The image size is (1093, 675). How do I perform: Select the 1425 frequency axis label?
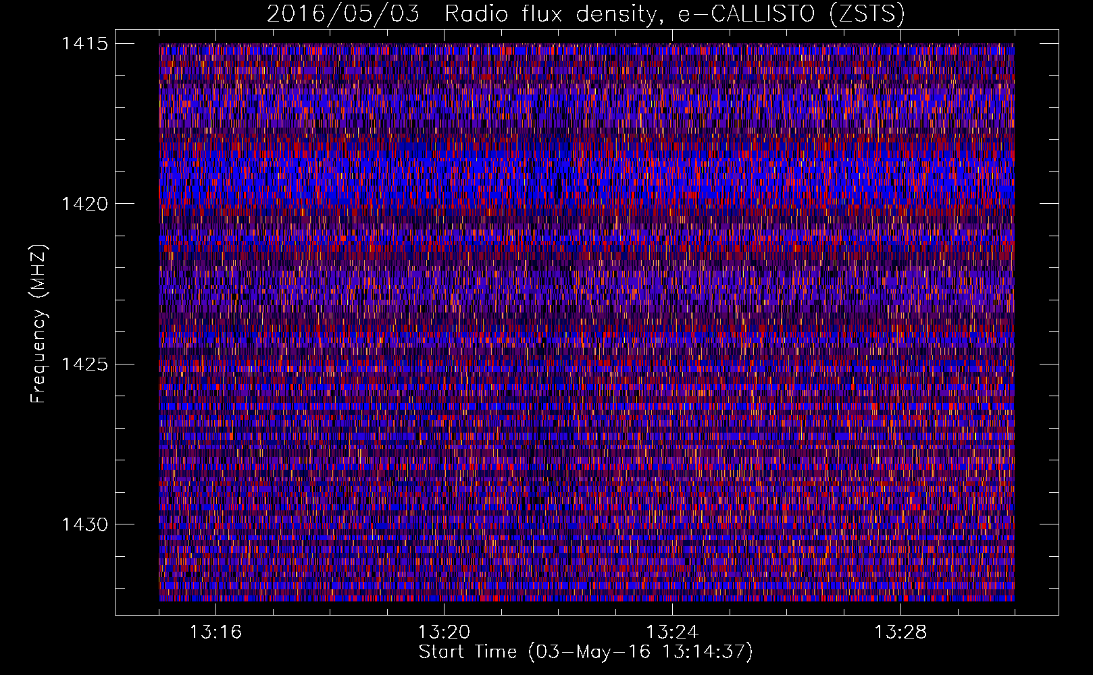[84, 364]
